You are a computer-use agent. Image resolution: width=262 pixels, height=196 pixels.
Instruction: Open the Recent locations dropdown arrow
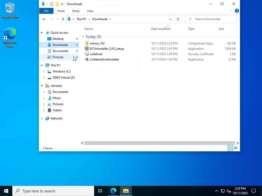point(58,19)
